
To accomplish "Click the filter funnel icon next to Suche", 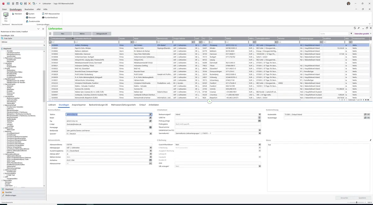I will click(x=351, y=34).
